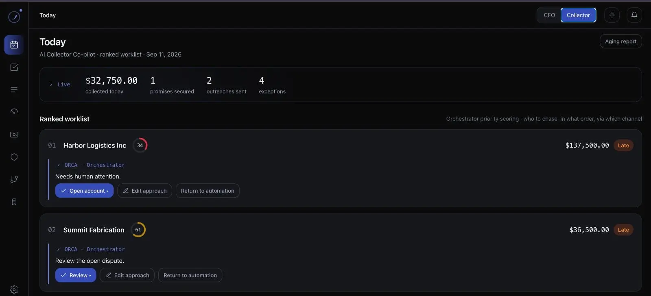Open the shield icon in the sidebar

[x=14, y=157]
